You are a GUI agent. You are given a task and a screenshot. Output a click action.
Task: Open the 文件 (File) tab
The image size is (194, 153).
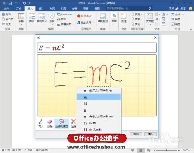tap(6, 8)
